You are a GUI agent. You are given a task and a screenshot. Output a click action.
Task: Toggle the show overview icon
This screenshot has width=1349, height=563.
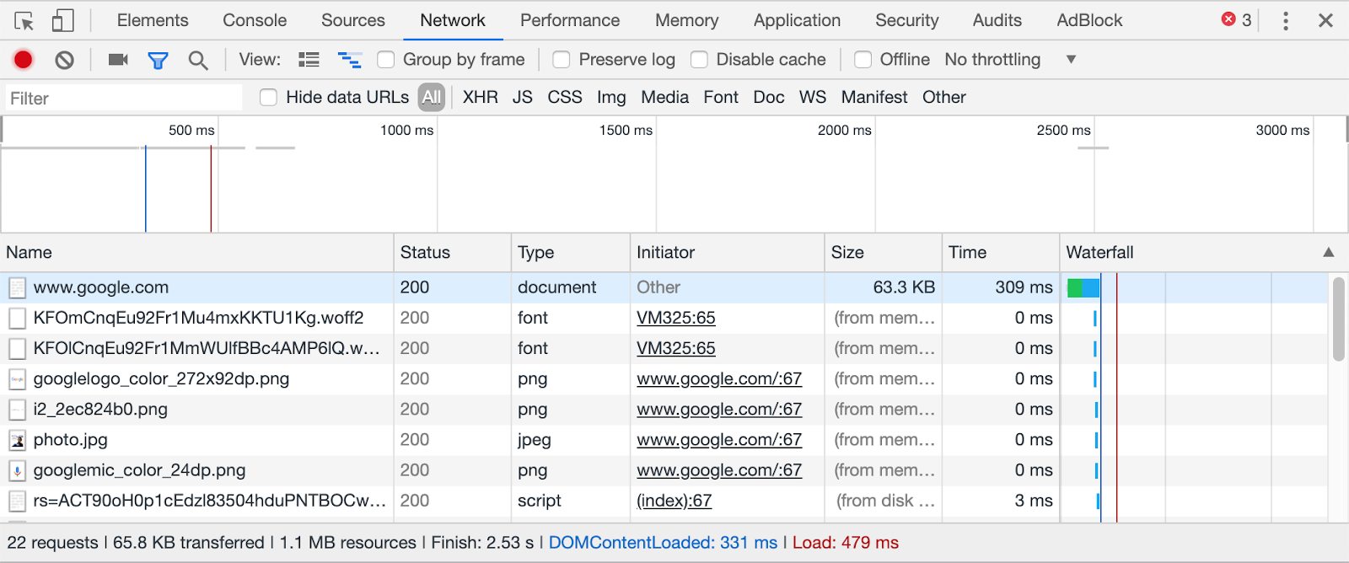(350, 60)
